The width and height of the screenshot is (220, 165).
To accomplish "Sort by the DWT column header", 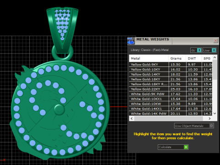I will click(194, 58).
